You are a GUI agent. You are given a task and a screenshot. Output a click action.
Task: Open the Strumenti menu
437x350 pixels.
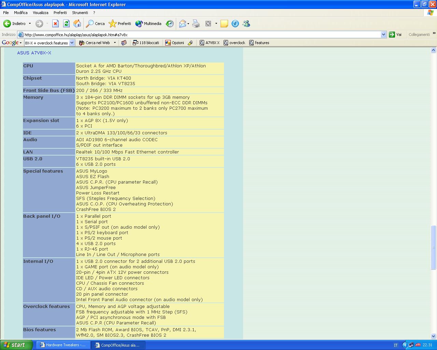coord(80,13)
